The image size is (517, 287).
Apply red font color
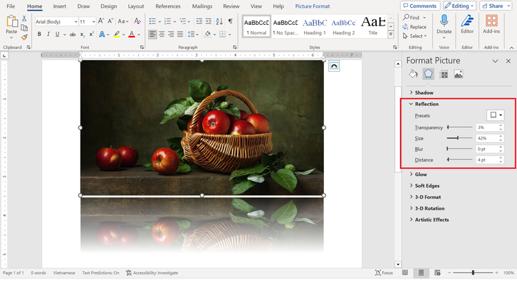click(132, 34)
